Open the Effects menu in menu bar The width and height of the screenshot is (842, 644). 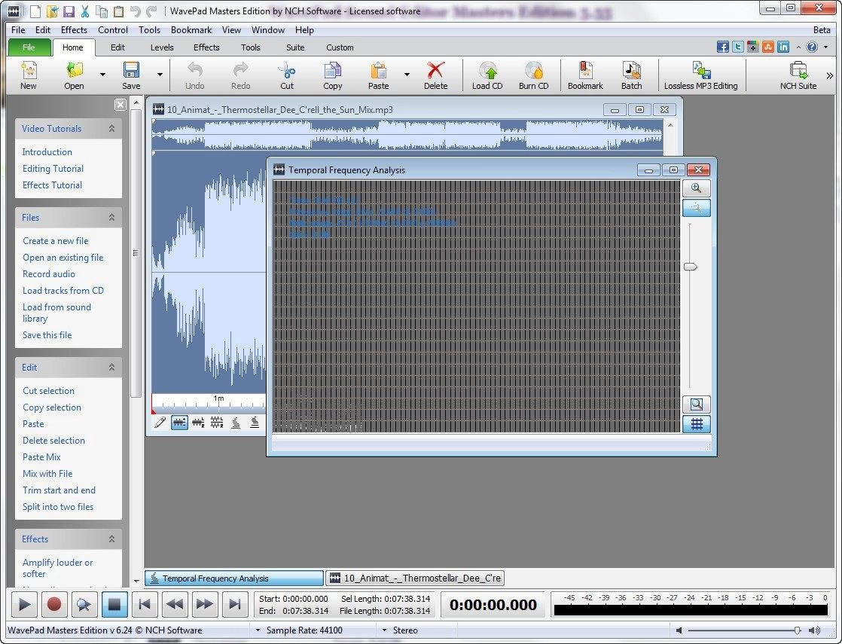tap(74, 30)
